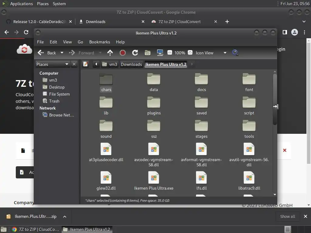Expand the downloaded zip options chevron

tap(65, 217)
